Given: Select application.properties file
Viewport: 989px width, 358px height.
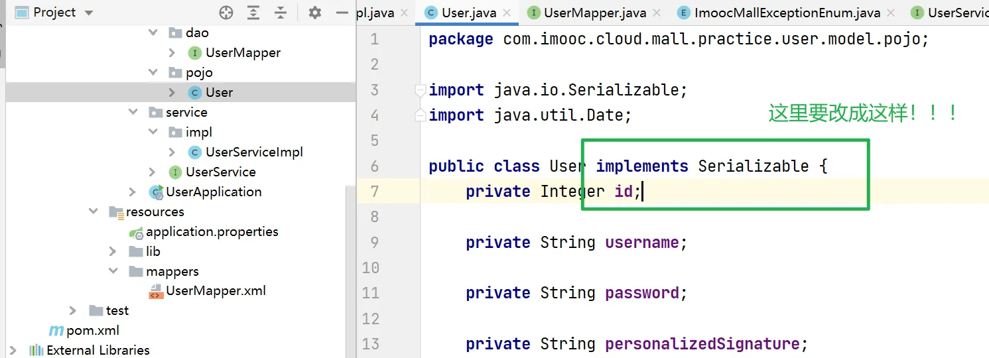Looking at the screenshot, I should tap(212, 231).
